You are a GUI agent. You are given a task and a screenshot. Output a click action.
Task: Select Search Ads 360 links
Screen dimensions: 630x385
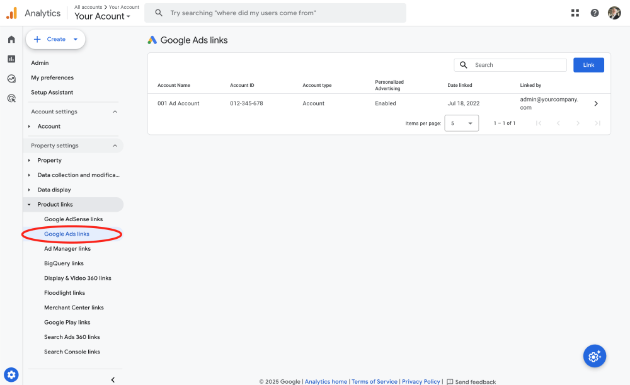click(72, 337)
